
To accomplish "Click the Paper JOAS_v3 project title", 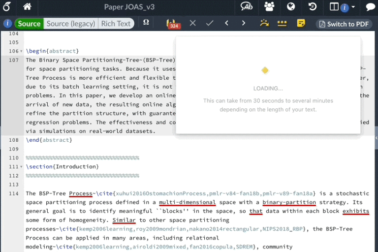I will [x=129, y=7].
